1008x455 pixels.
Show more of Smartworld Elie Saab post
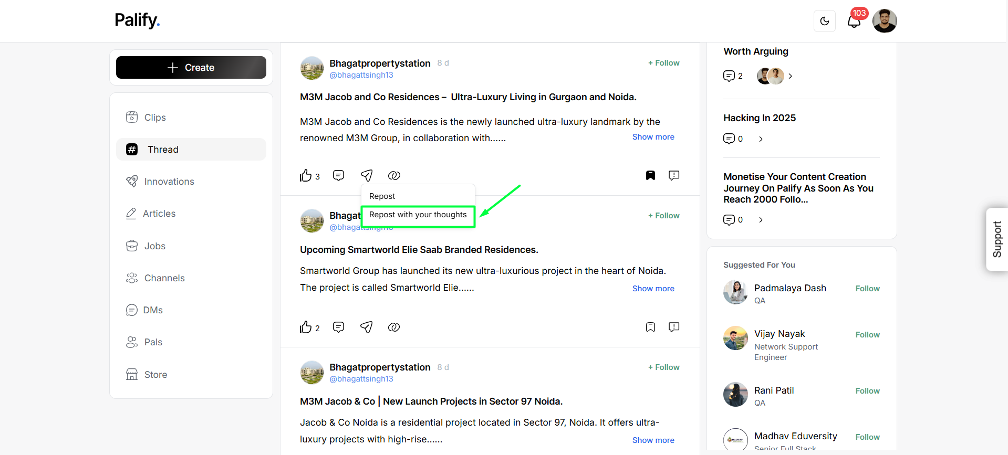pyautogui.click(x=653, y=289)
